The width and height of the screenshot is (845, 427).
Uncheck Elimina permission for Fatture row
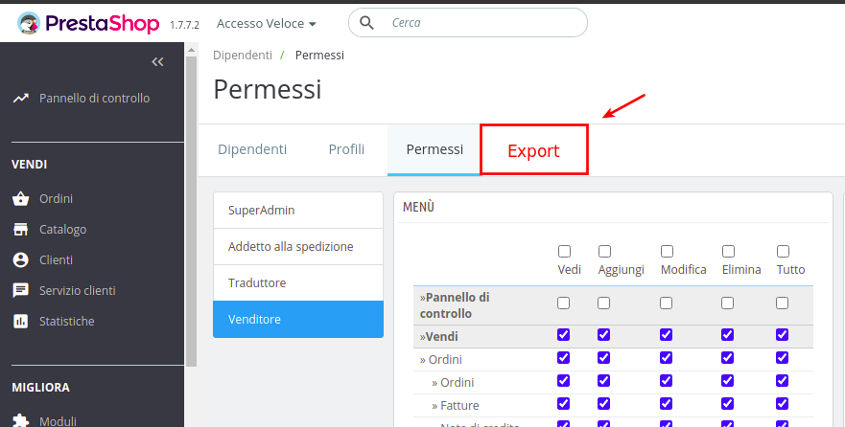[x=728, y=405]
